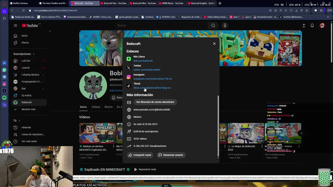This screenshot has height=187, width=333.
Task: Close the Bobicraft info dialog
Action: tap(214, 44)
